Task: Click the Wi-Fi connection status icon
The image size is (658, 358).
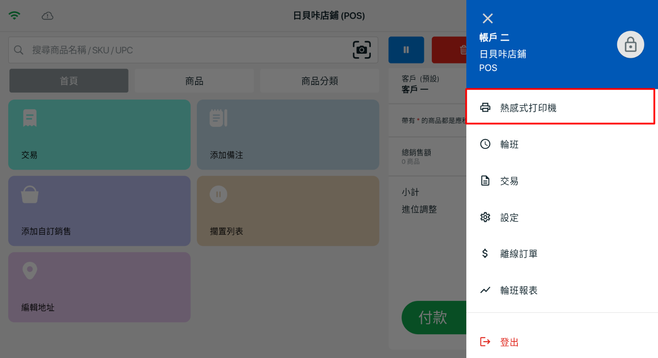Action: (14, 16)
